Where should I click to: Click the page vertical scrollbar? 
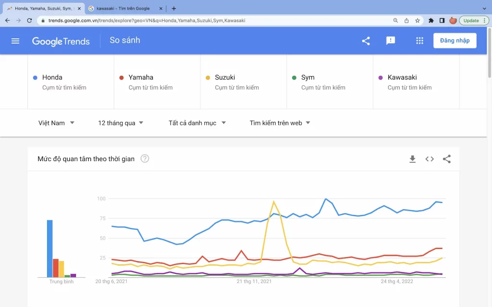click(x=490, y=53)
